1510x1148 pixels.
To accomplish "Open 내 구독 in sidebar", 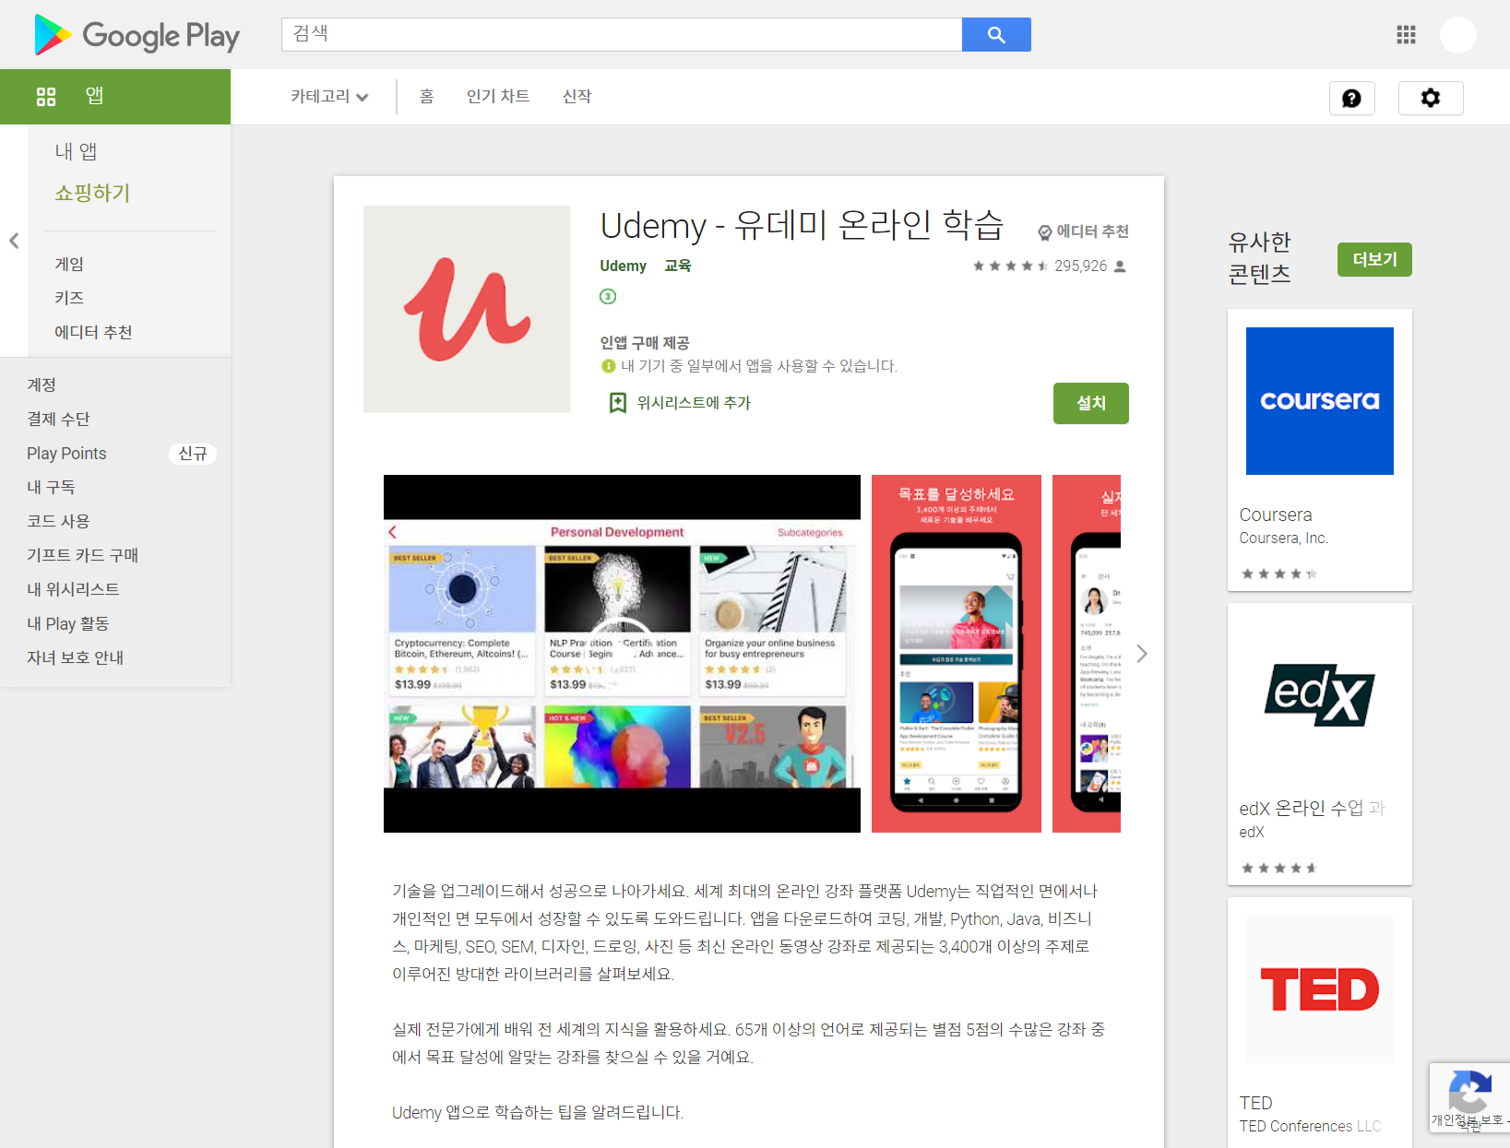I will [51, 487].
